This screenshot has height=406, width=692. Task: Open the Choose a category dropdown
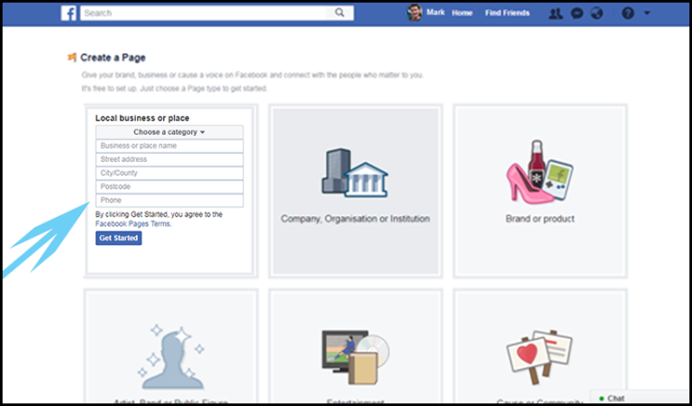[169, 132]
